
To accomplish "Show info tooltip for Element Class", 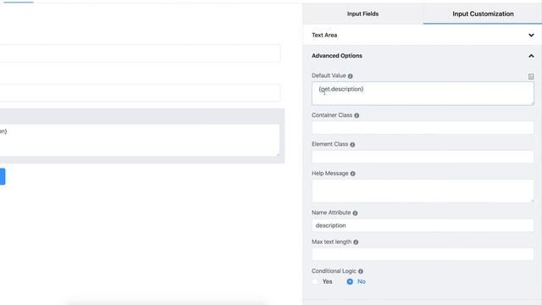I will click(352, 145).
